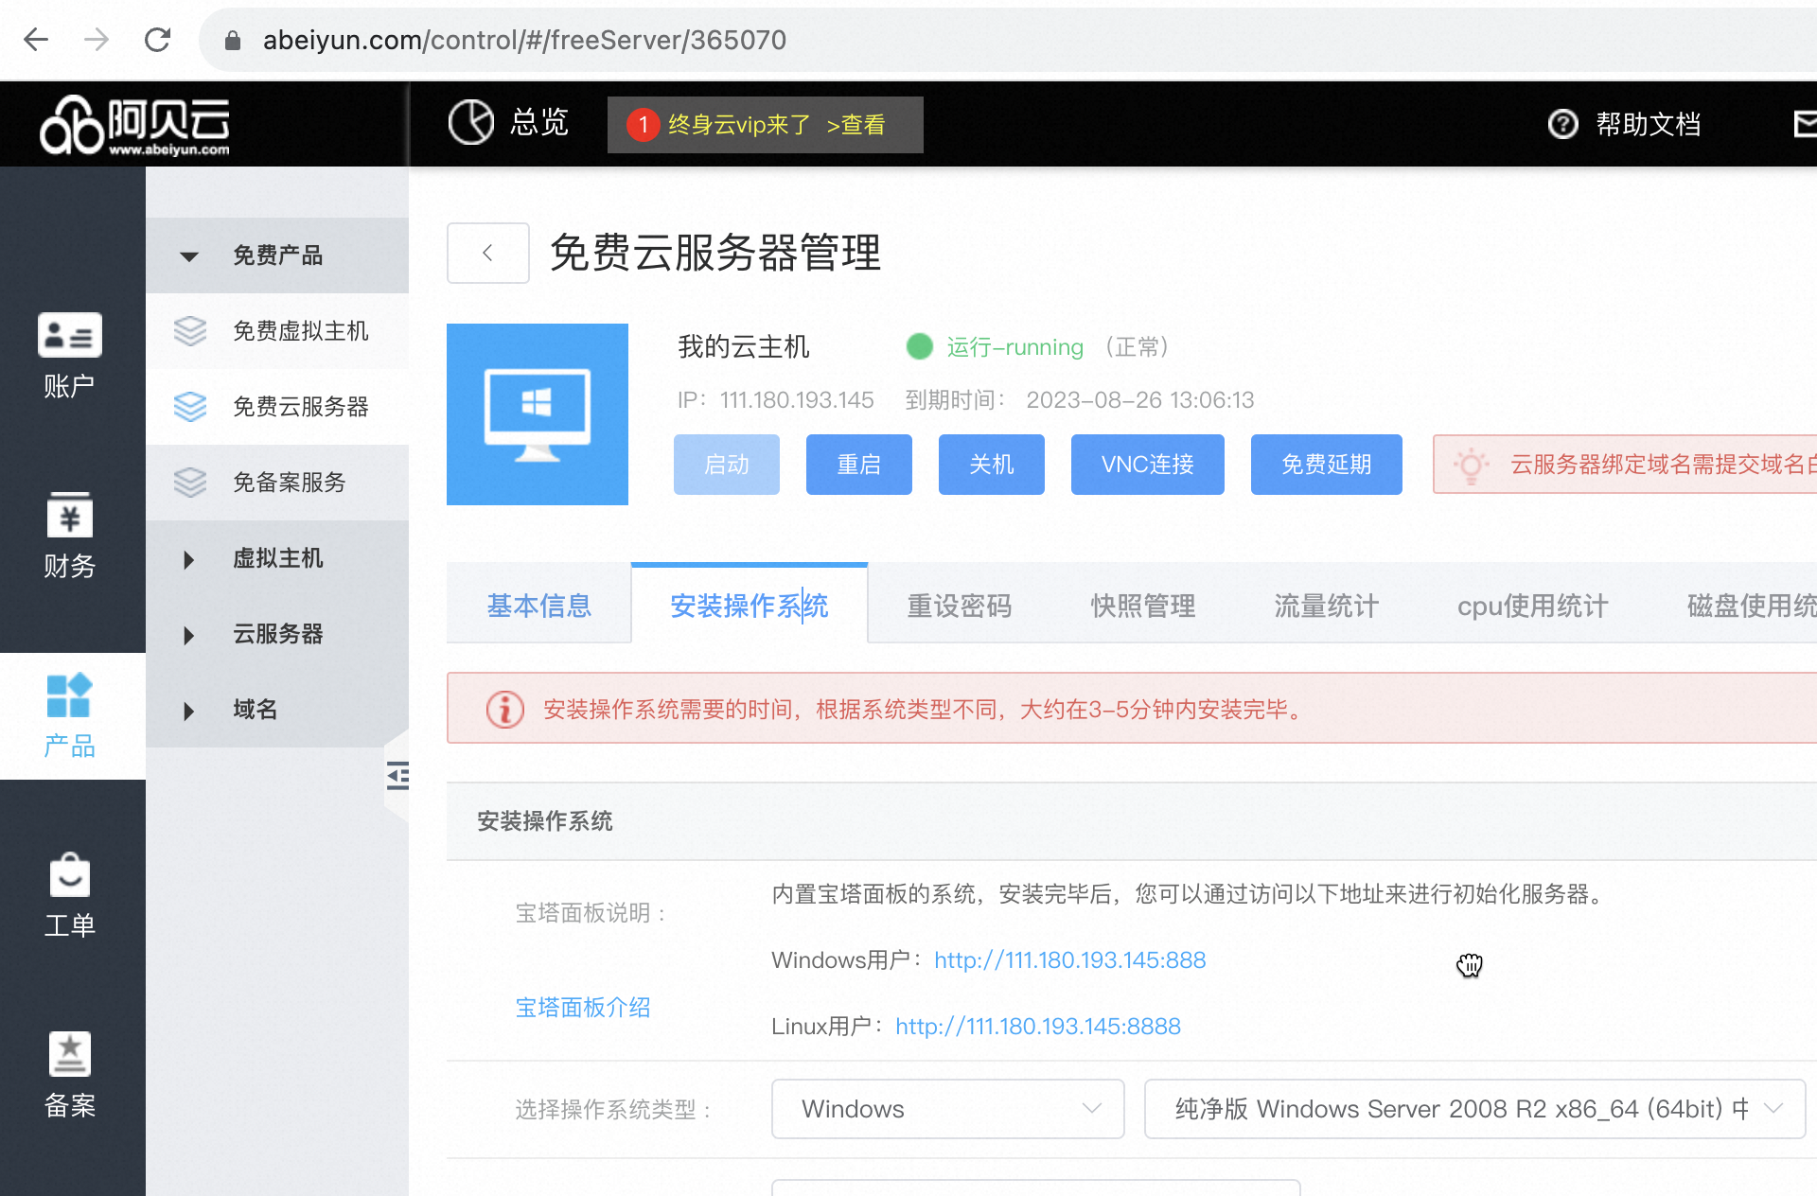Collapse the 免费产品 menu group

point(189,255)
